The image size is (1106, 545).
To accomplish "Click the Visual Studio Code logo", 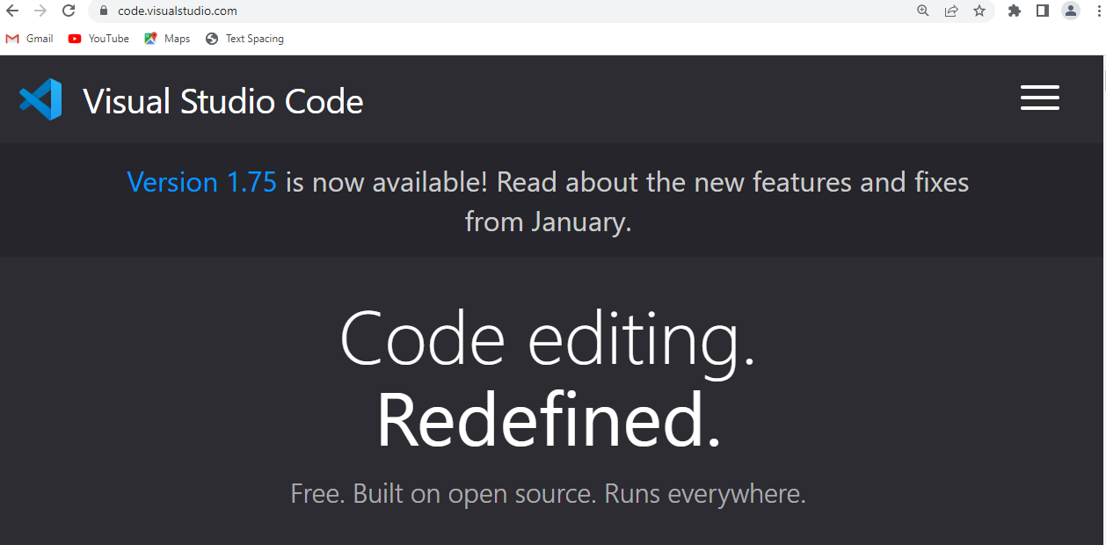I will (x=40, y=99).
